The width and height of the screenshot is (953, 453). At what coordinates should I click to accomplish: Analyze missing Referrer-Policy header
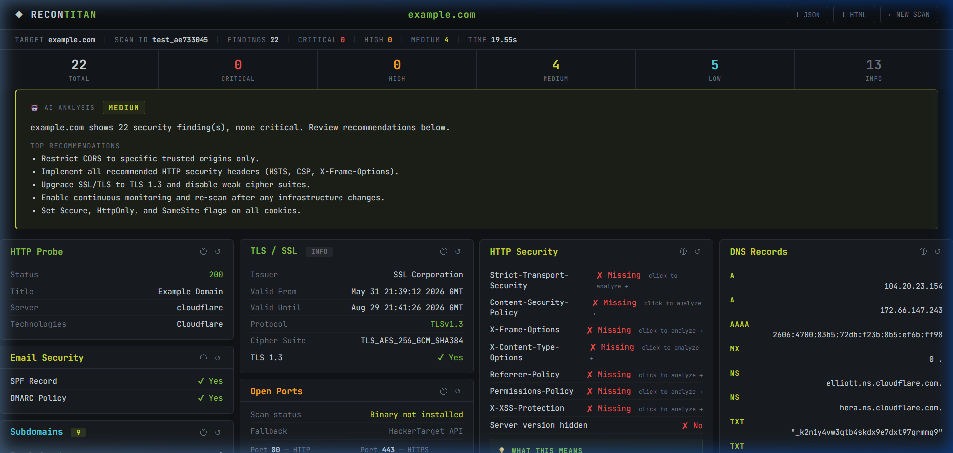click(x=645, y=375)
